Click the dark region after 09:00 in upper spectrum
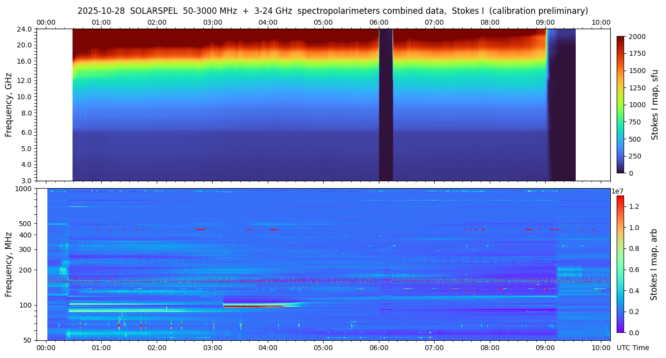 [562, 105]
